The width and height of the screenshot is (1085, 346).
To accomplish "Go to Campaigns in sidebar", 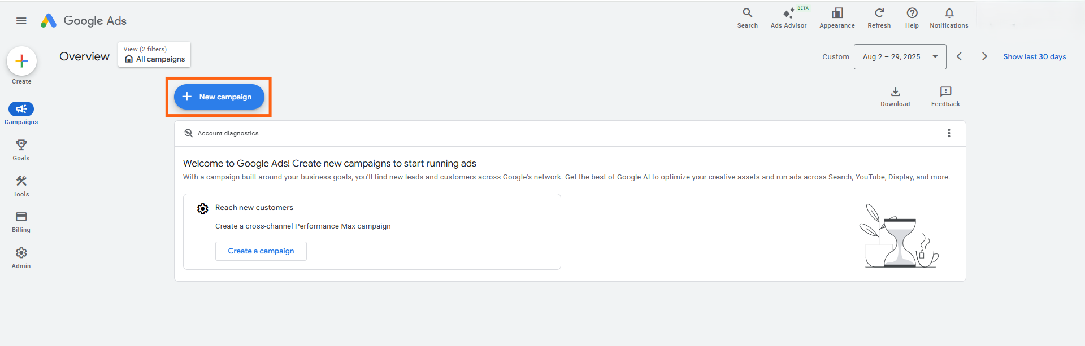I will pyautogui.click(x=21, y=113).
